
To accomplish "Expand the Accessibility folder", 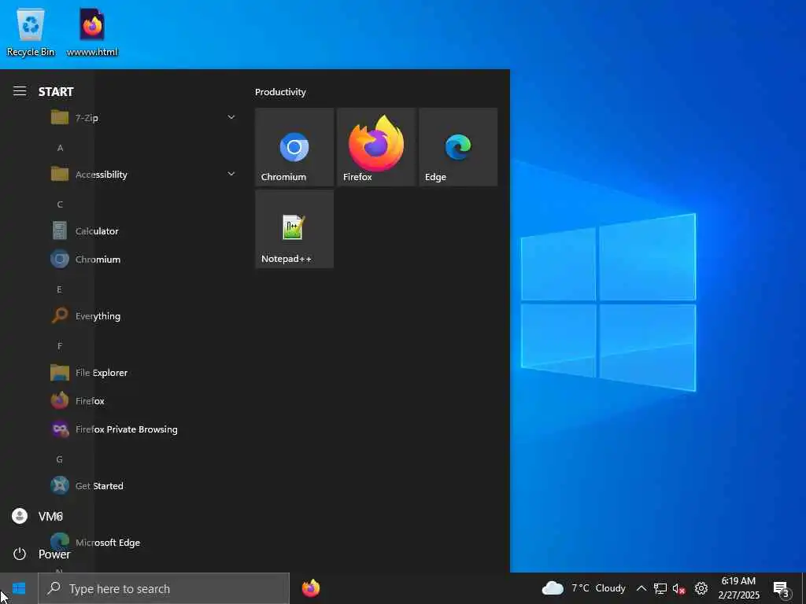I will point(143,175).
